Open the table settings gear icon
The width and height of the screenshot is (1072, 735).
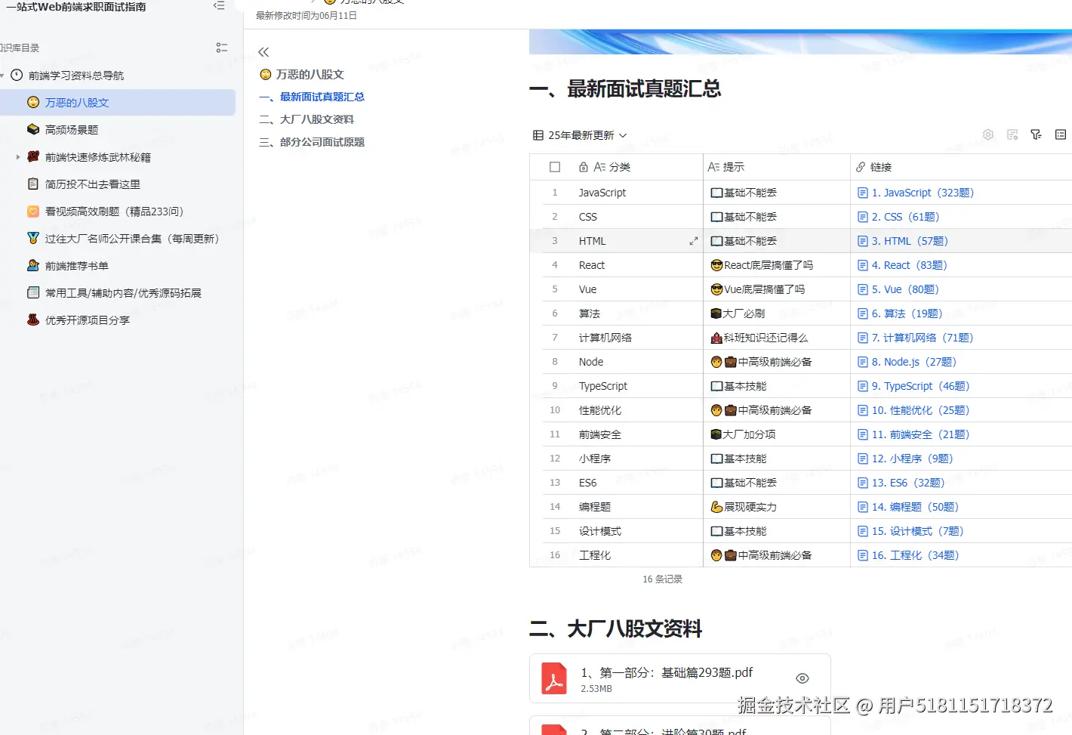coord(987,134)
